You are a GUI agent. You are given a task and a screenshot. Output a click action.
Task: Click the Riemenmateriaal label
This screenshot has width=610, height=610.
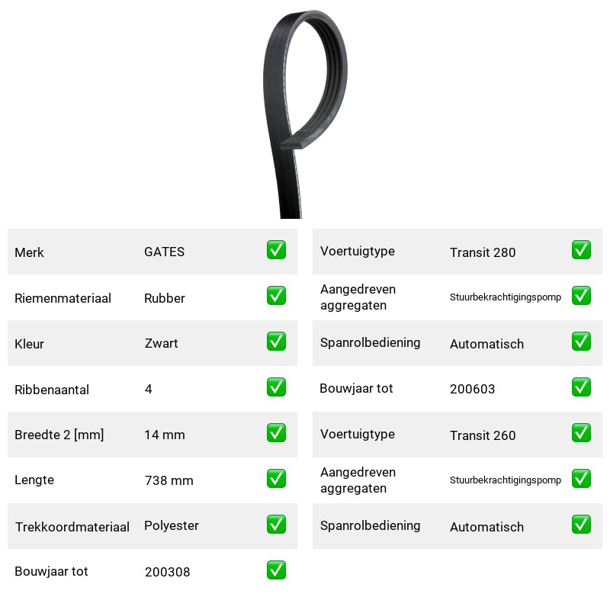tap(63, 298)
